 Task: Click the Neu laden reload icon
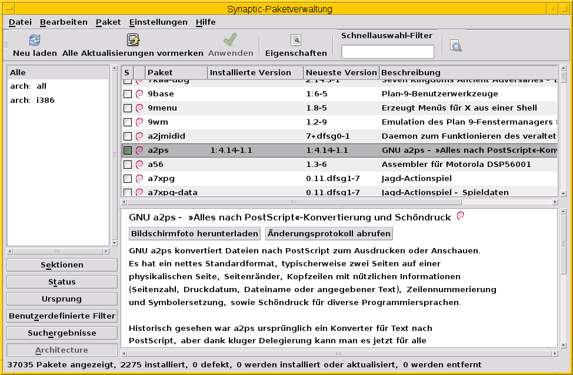(x=34, y=40)
